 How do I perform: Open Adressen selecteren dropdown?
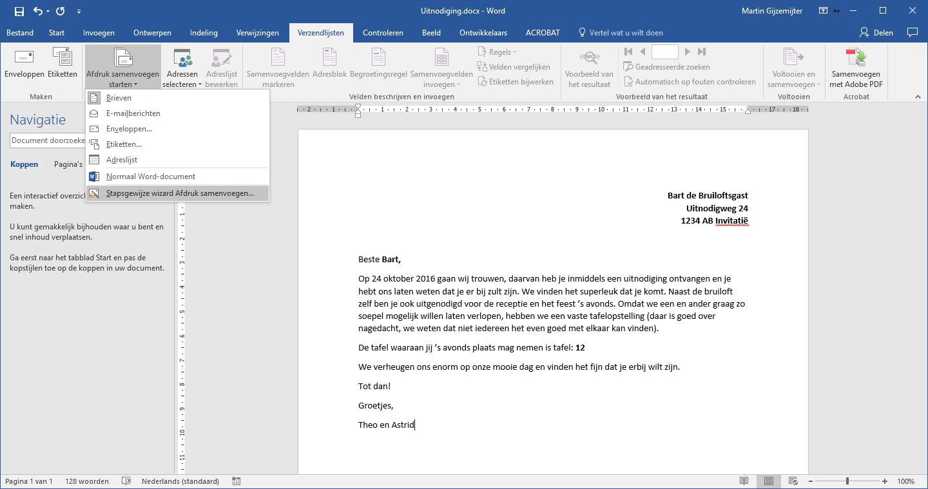[x=182, y=68]
